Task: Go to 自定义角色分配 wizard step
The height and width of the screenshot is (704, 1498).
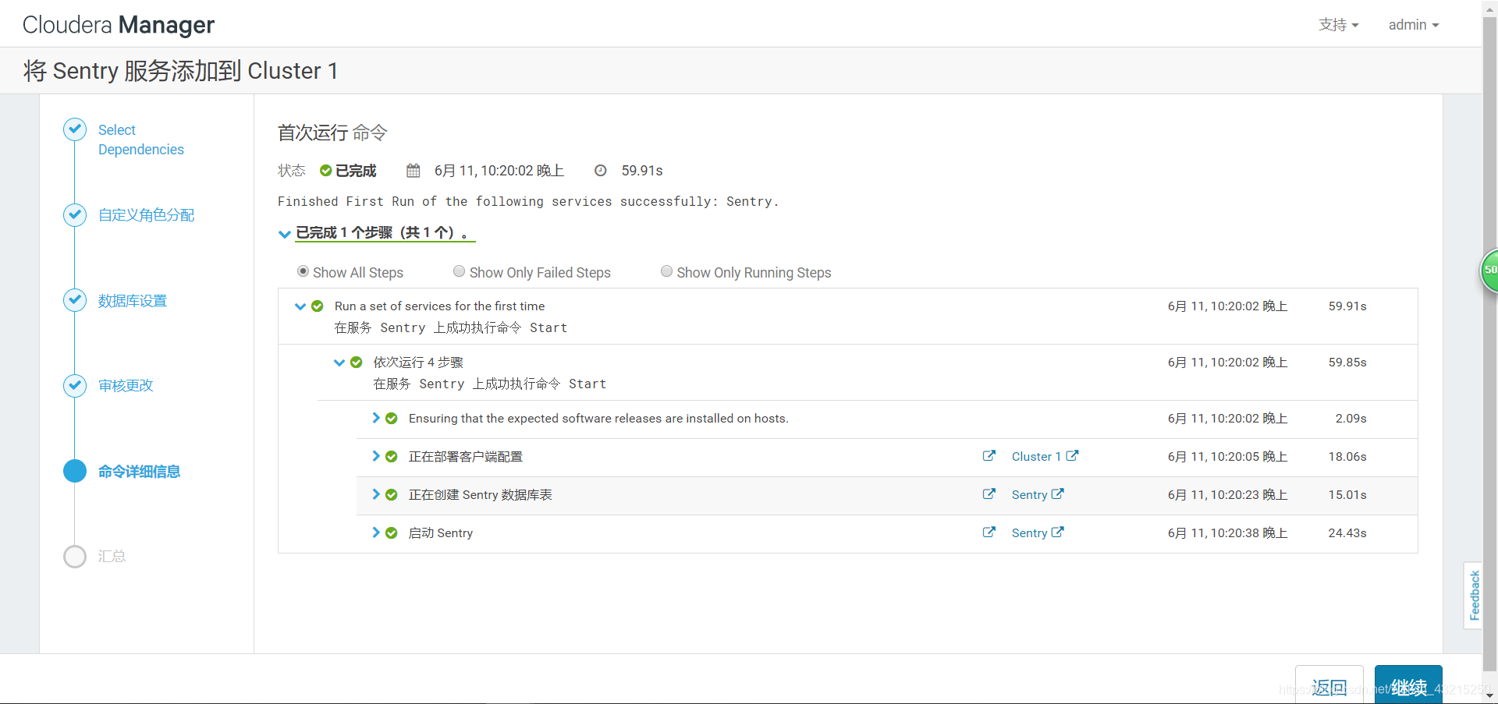Action: tap(146, 215)
